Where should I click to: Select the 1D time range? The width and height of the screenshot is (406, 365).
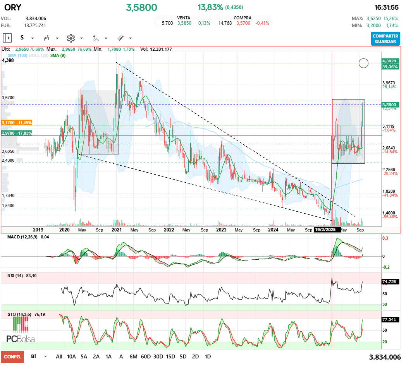coord(208,356)
